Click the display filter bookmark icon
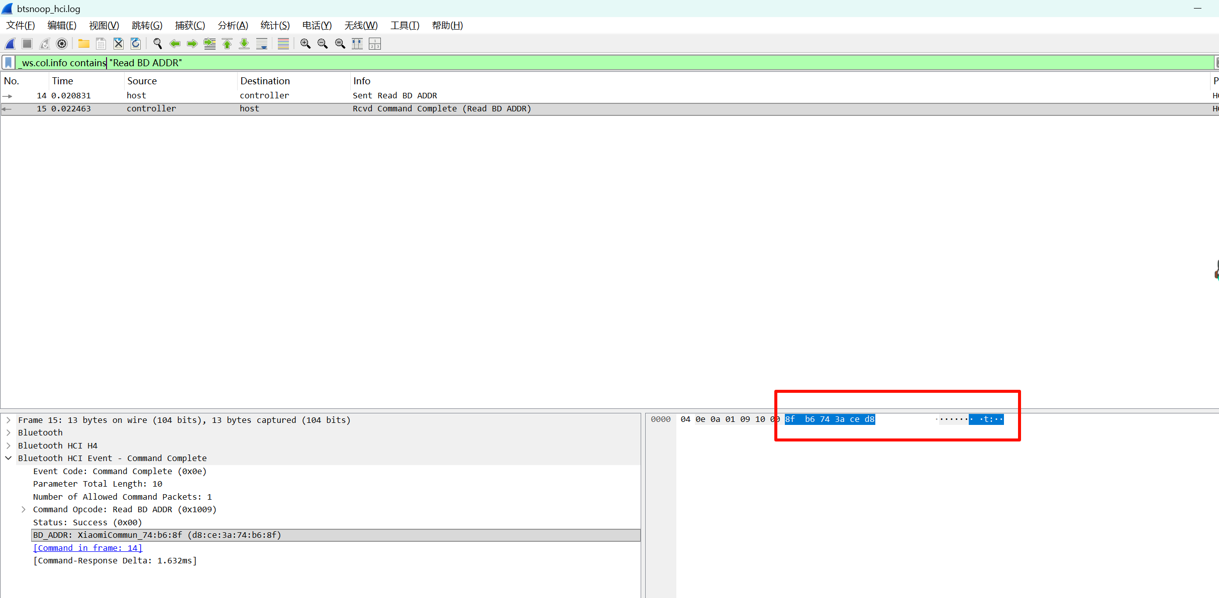Screen dimensions: 1219x598 tap(9, 63)
